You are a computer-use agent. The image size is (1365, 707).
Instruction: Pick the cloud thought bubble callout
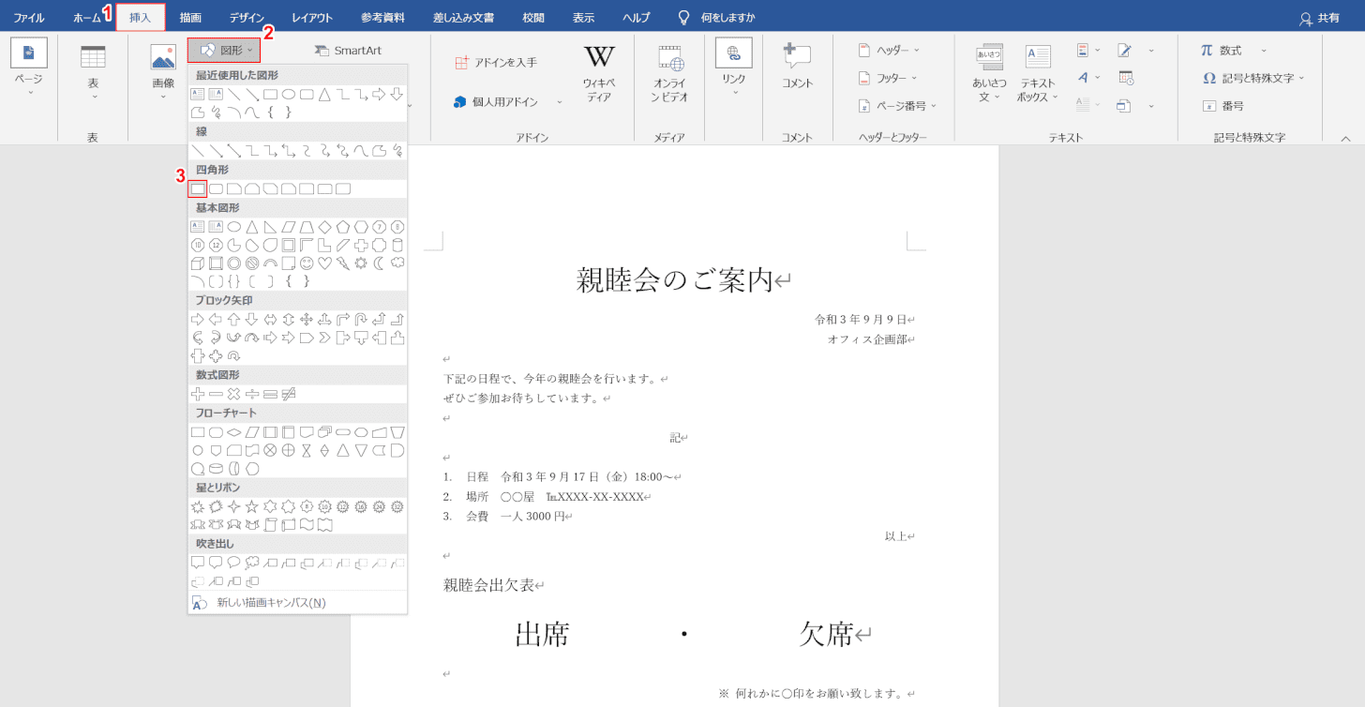252,563
